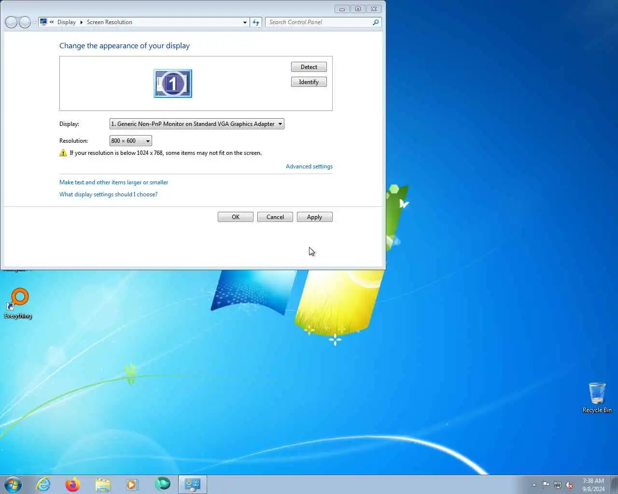618x494 pixels.
Task: Click the Detect button
Action: pyautogui.click(x=309, y=67)
